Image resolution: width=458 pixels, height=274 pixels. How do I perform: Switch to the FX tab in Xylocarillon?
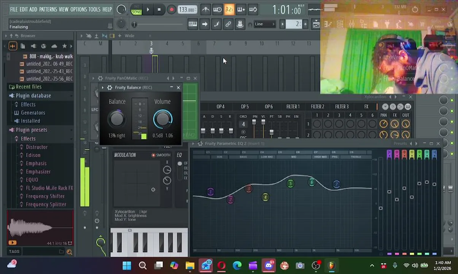click(366, 107)
